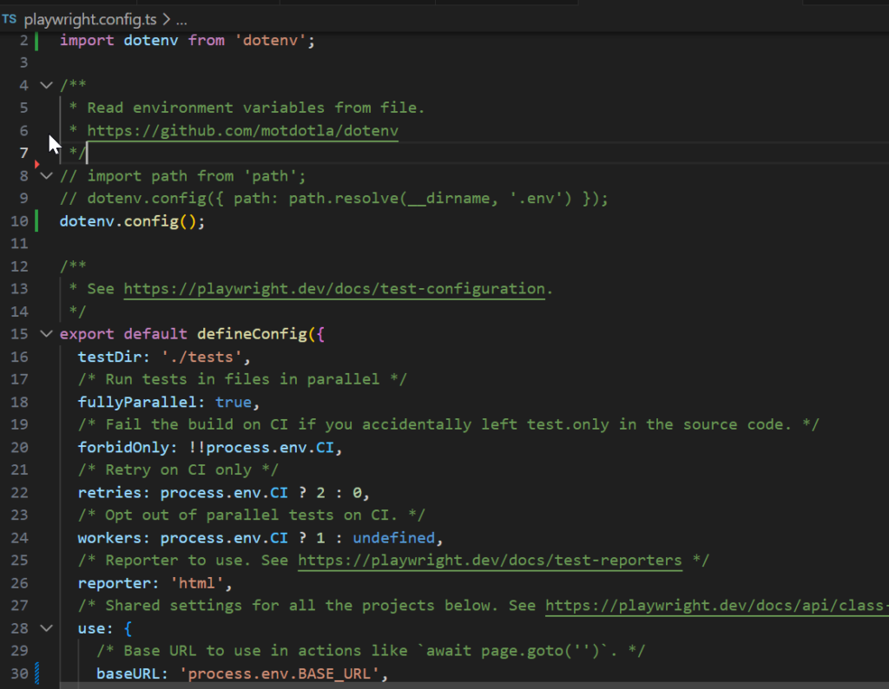The height and width of the screenshot is (689, 889).
Task: Open the test-reporters documentation link
Action: click(490, 560)
